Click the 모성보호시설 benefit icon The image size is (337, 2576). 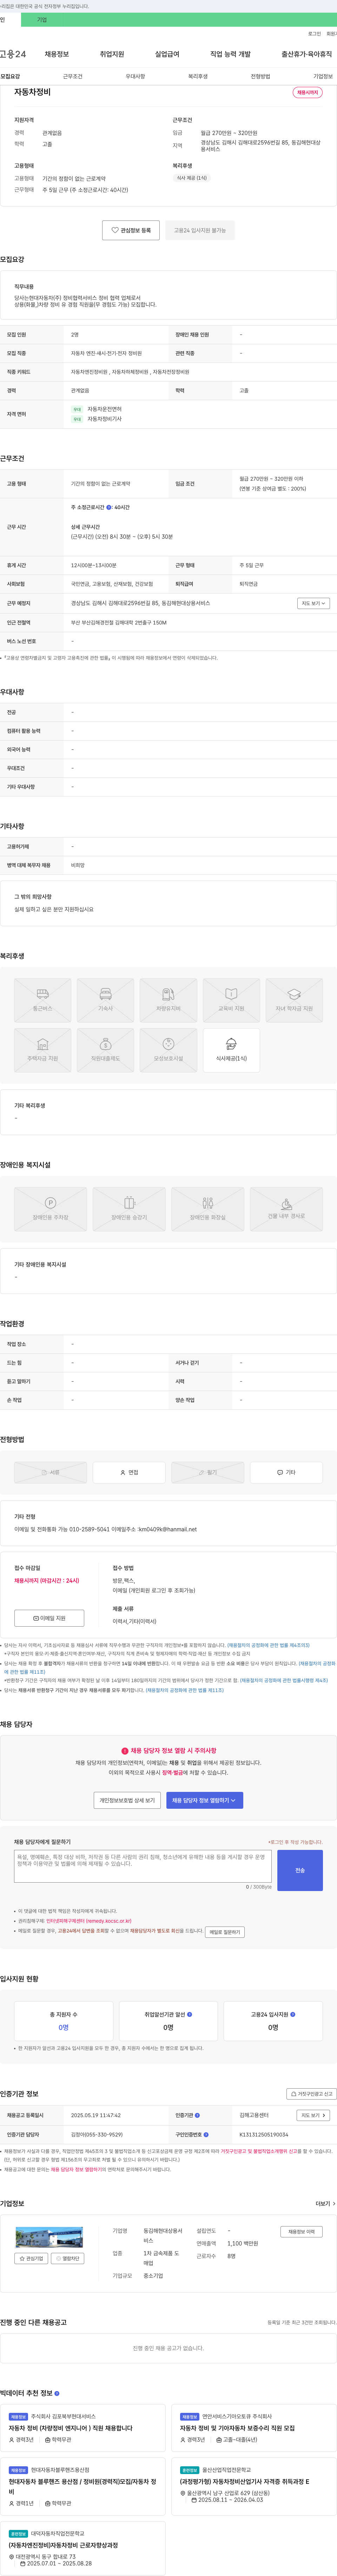[168, 1050]
